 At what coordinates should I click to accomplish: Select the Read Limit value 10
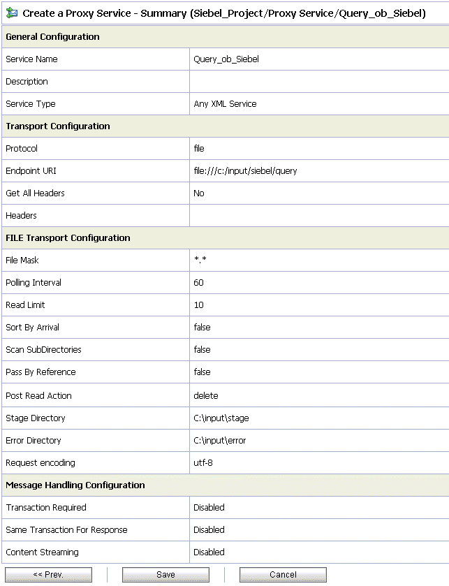(198, 305)
